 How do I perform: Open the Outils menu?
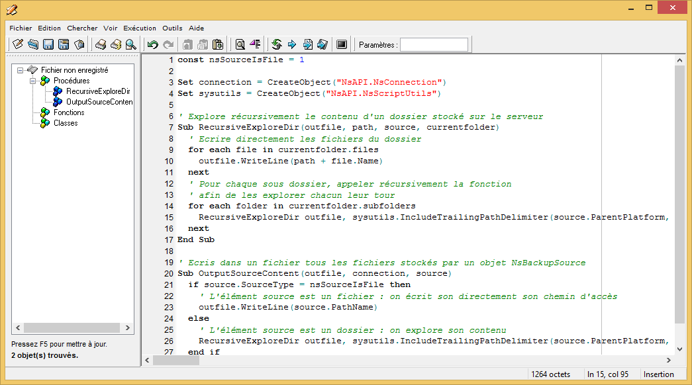click(172, 28)
